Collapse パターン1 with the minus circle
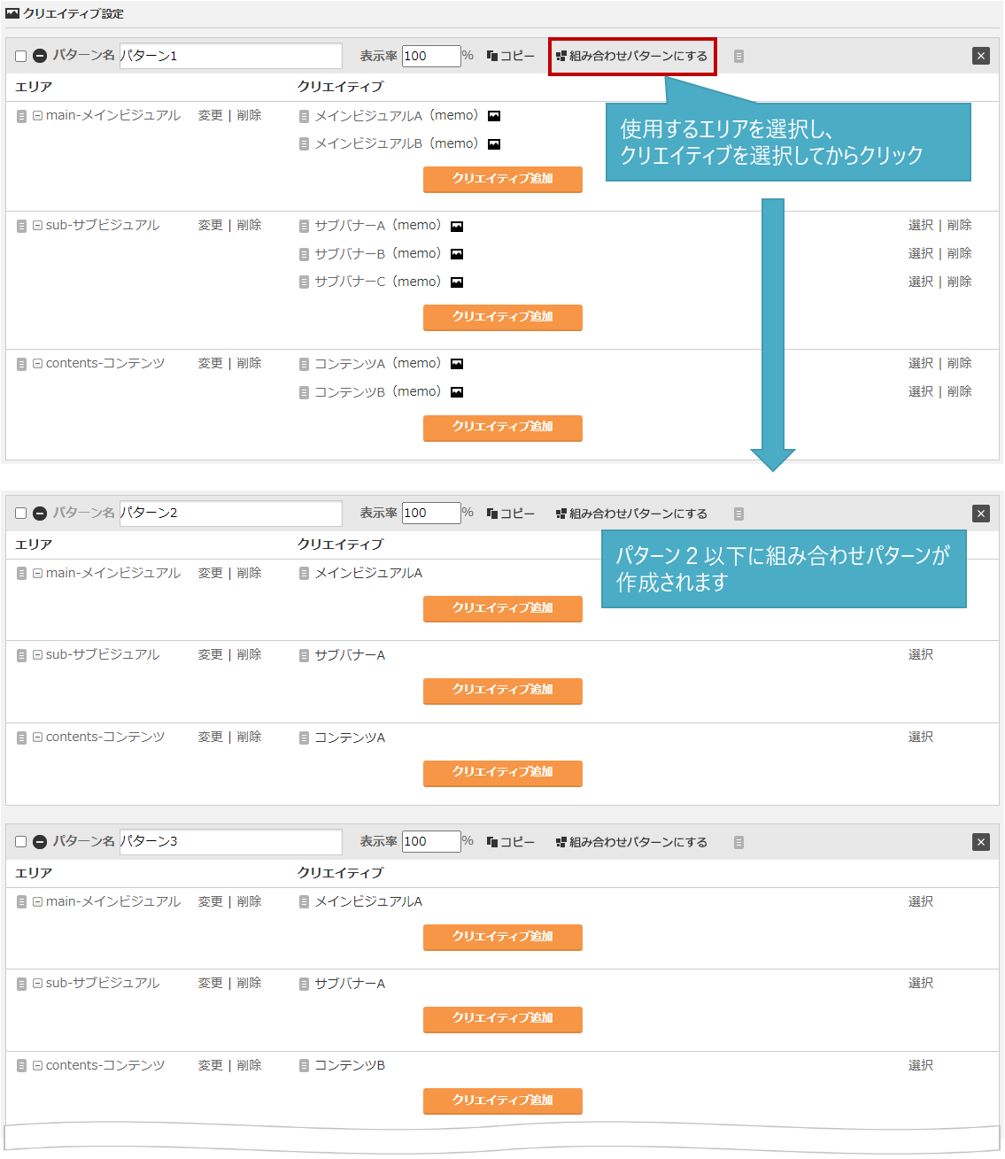 pyautogui.click(x=40, y=56)
